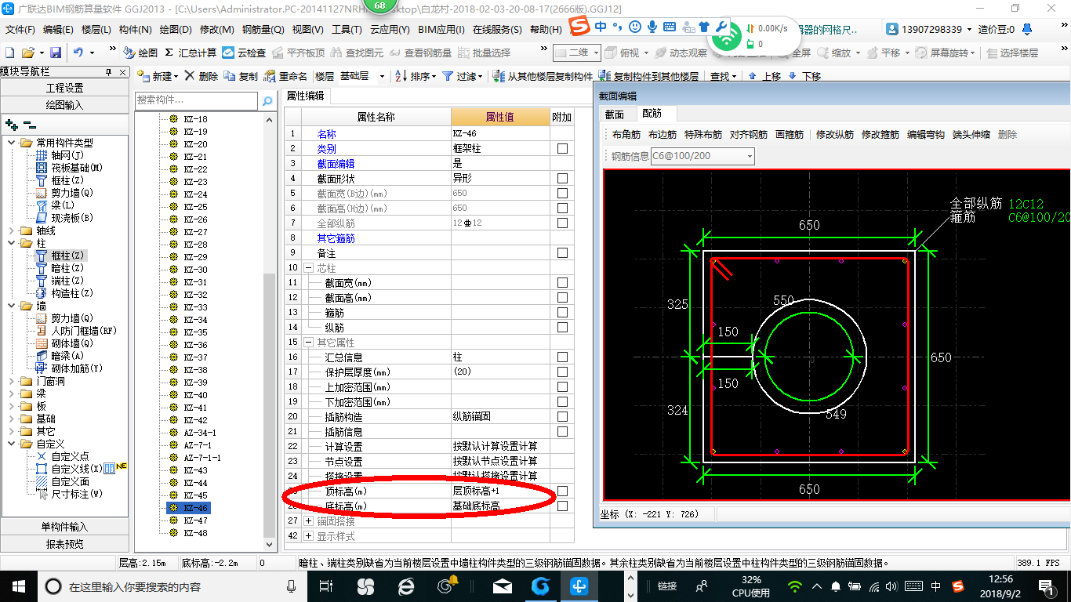Switch to the 配筋 tab
Image resolution: width=1071 pixels, height=602 pixels.
652,114
